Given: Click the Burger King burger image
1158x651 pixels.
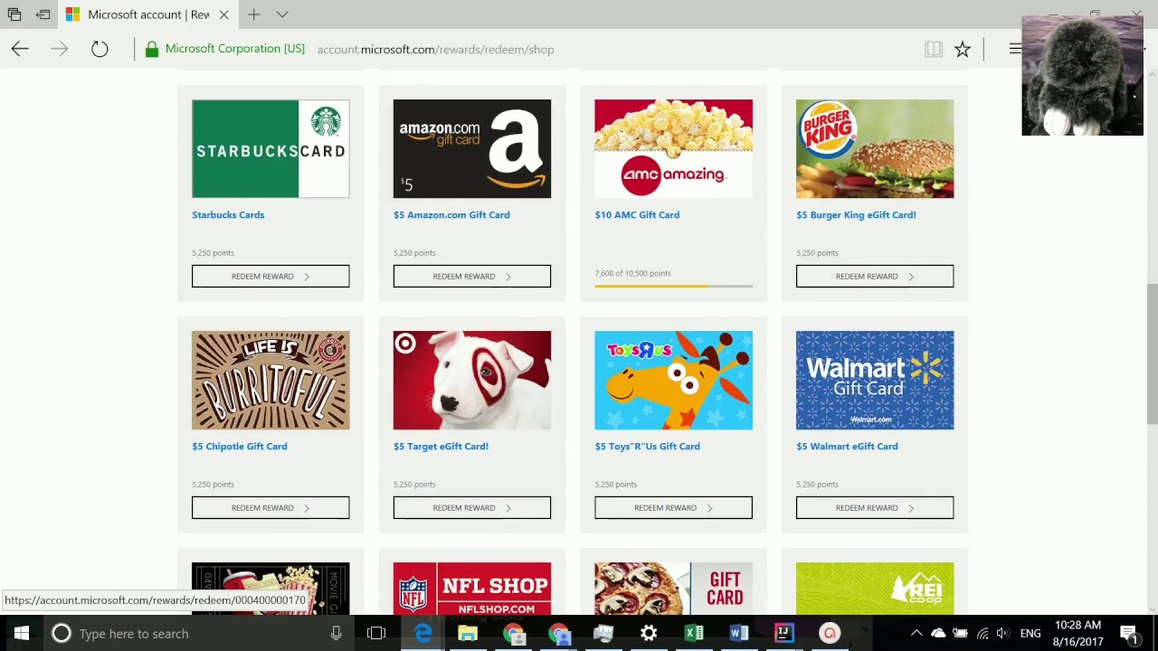Looking at the screenshot, I should click(x=875, y=148).
